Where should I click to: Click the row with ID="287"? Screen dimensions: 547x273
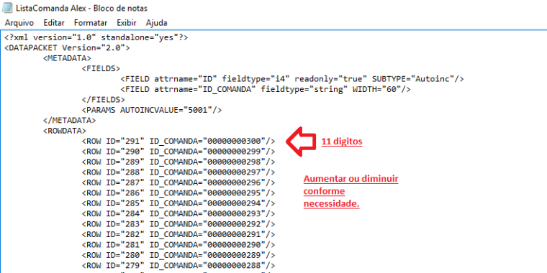[178, 182]
